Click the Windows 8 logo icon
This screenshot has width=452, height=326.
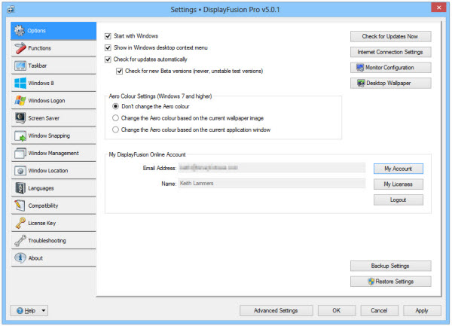tap(20, 84)
